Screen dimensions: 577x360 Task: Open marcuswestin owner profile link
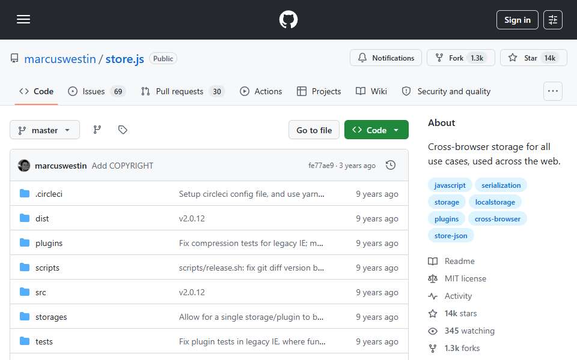click(x=60, y=59)
